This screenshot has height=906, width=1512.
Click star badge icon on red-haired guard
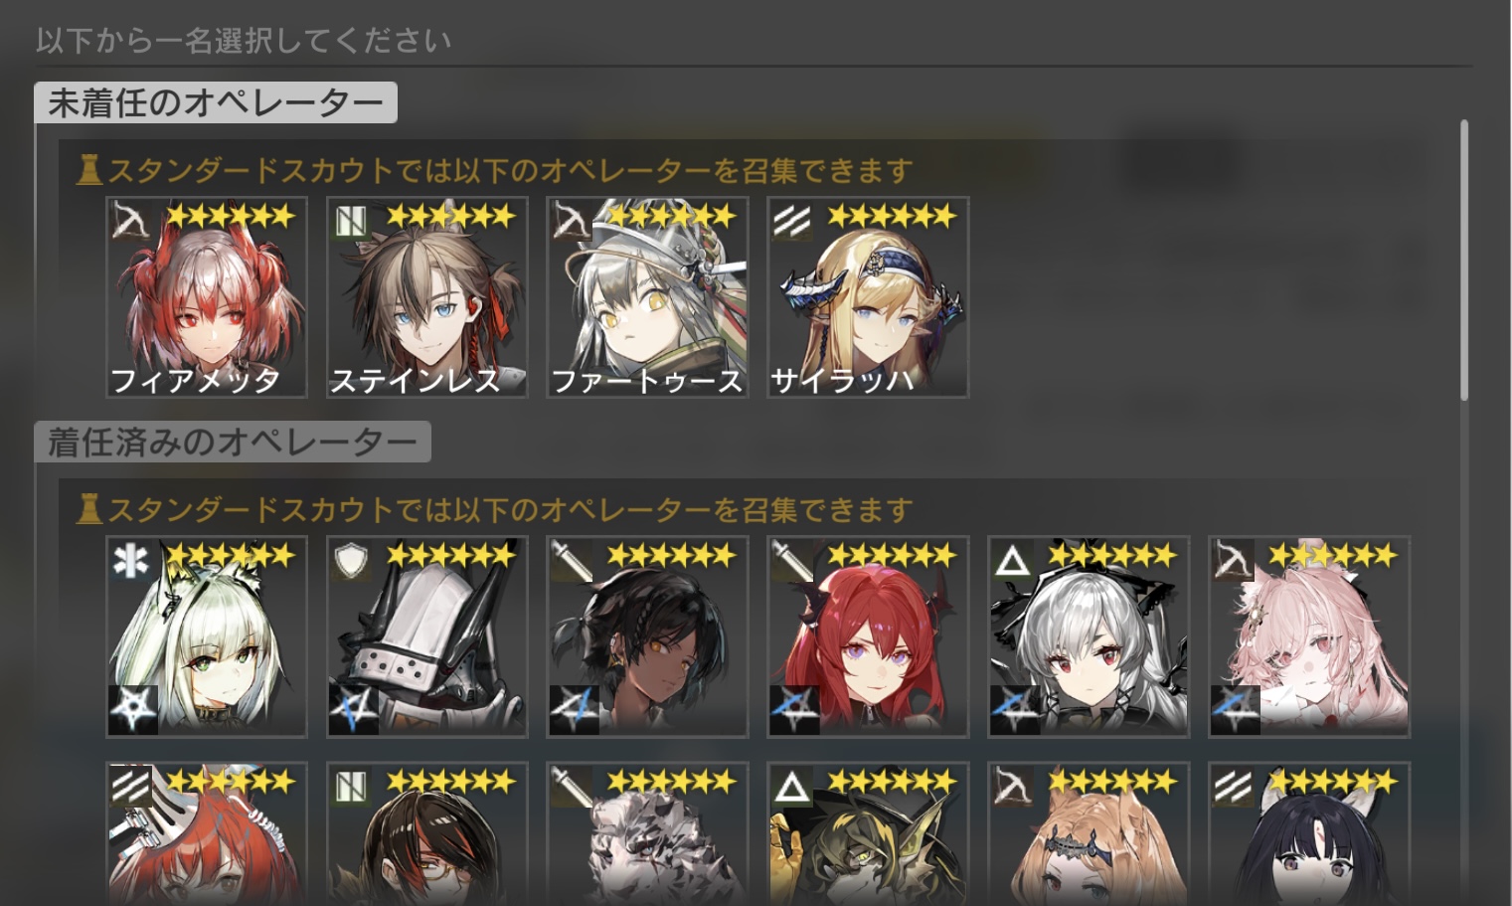(794, 710)
